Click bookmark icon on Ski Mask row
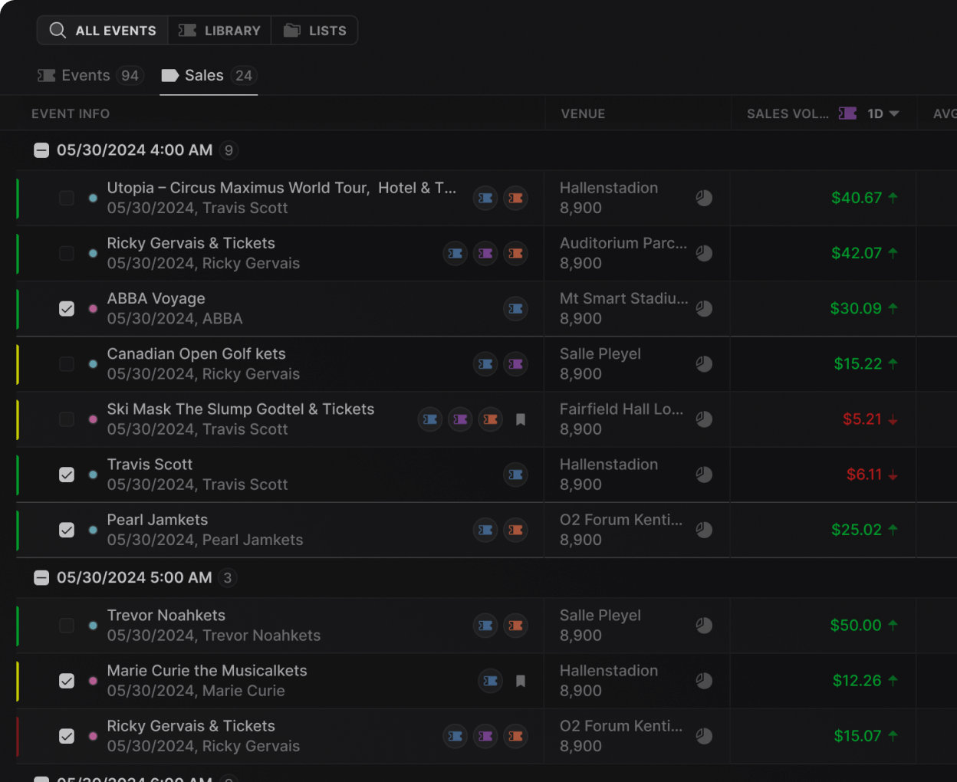Image resolution: width=957 pixels, height=782 pixels. coord(521,419)
